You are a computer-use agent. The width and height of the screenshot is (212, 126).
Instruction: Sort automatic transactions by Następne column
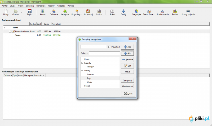point(28,75)
